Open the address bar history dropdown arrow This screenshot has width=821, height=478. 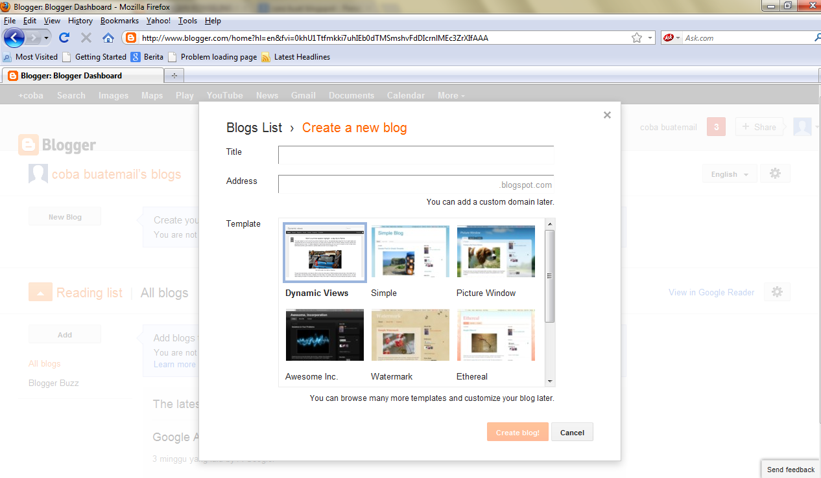point(650,38)
